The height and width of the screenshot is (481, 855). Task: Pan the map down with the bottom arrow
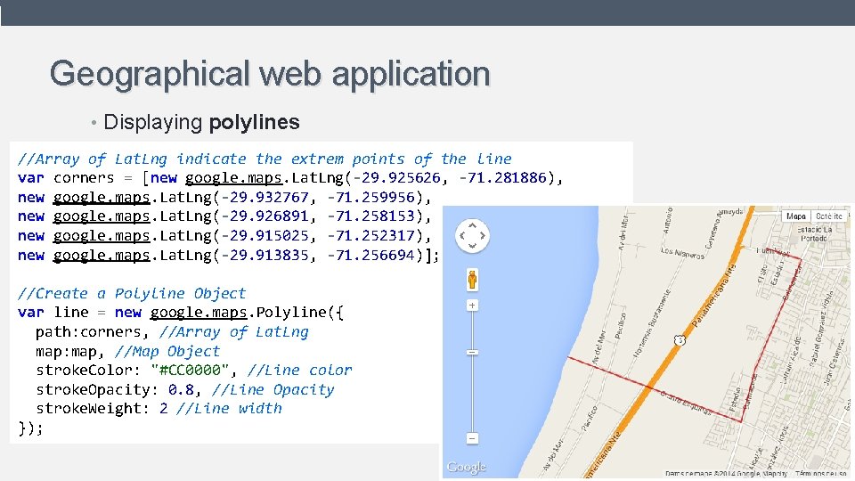pos(472,247)
